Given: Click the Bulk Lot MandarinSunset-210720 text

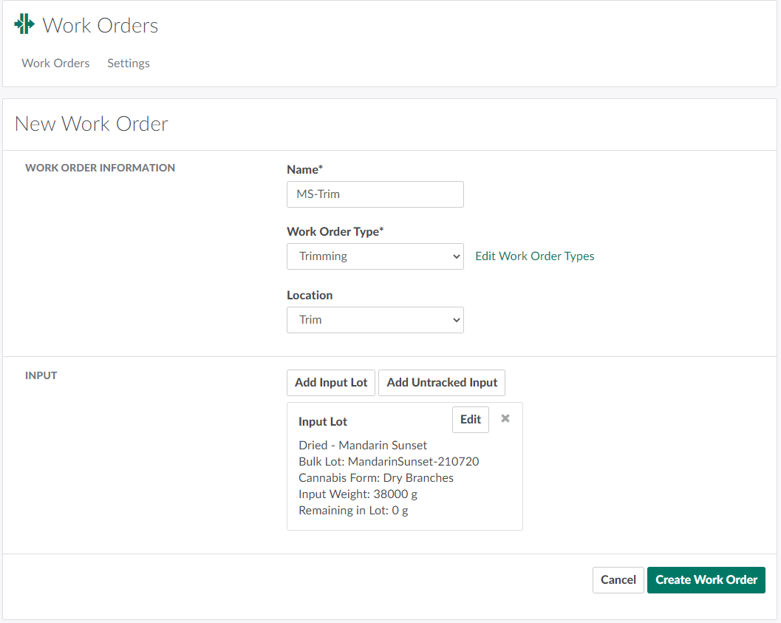Looking at the screenshot, I should point(389,462).
